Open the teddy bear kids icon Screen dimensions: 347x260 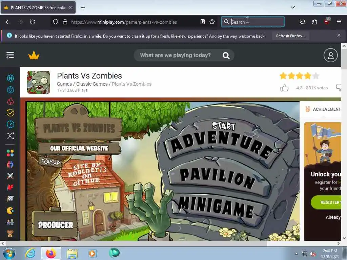click(10, 234)
